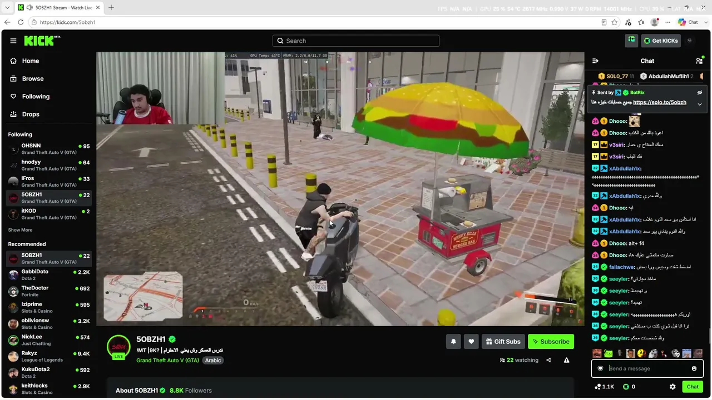712x400 pixels.
Task: Open browser media control icon
Action: pyautogui.click(x=628, y=22)
